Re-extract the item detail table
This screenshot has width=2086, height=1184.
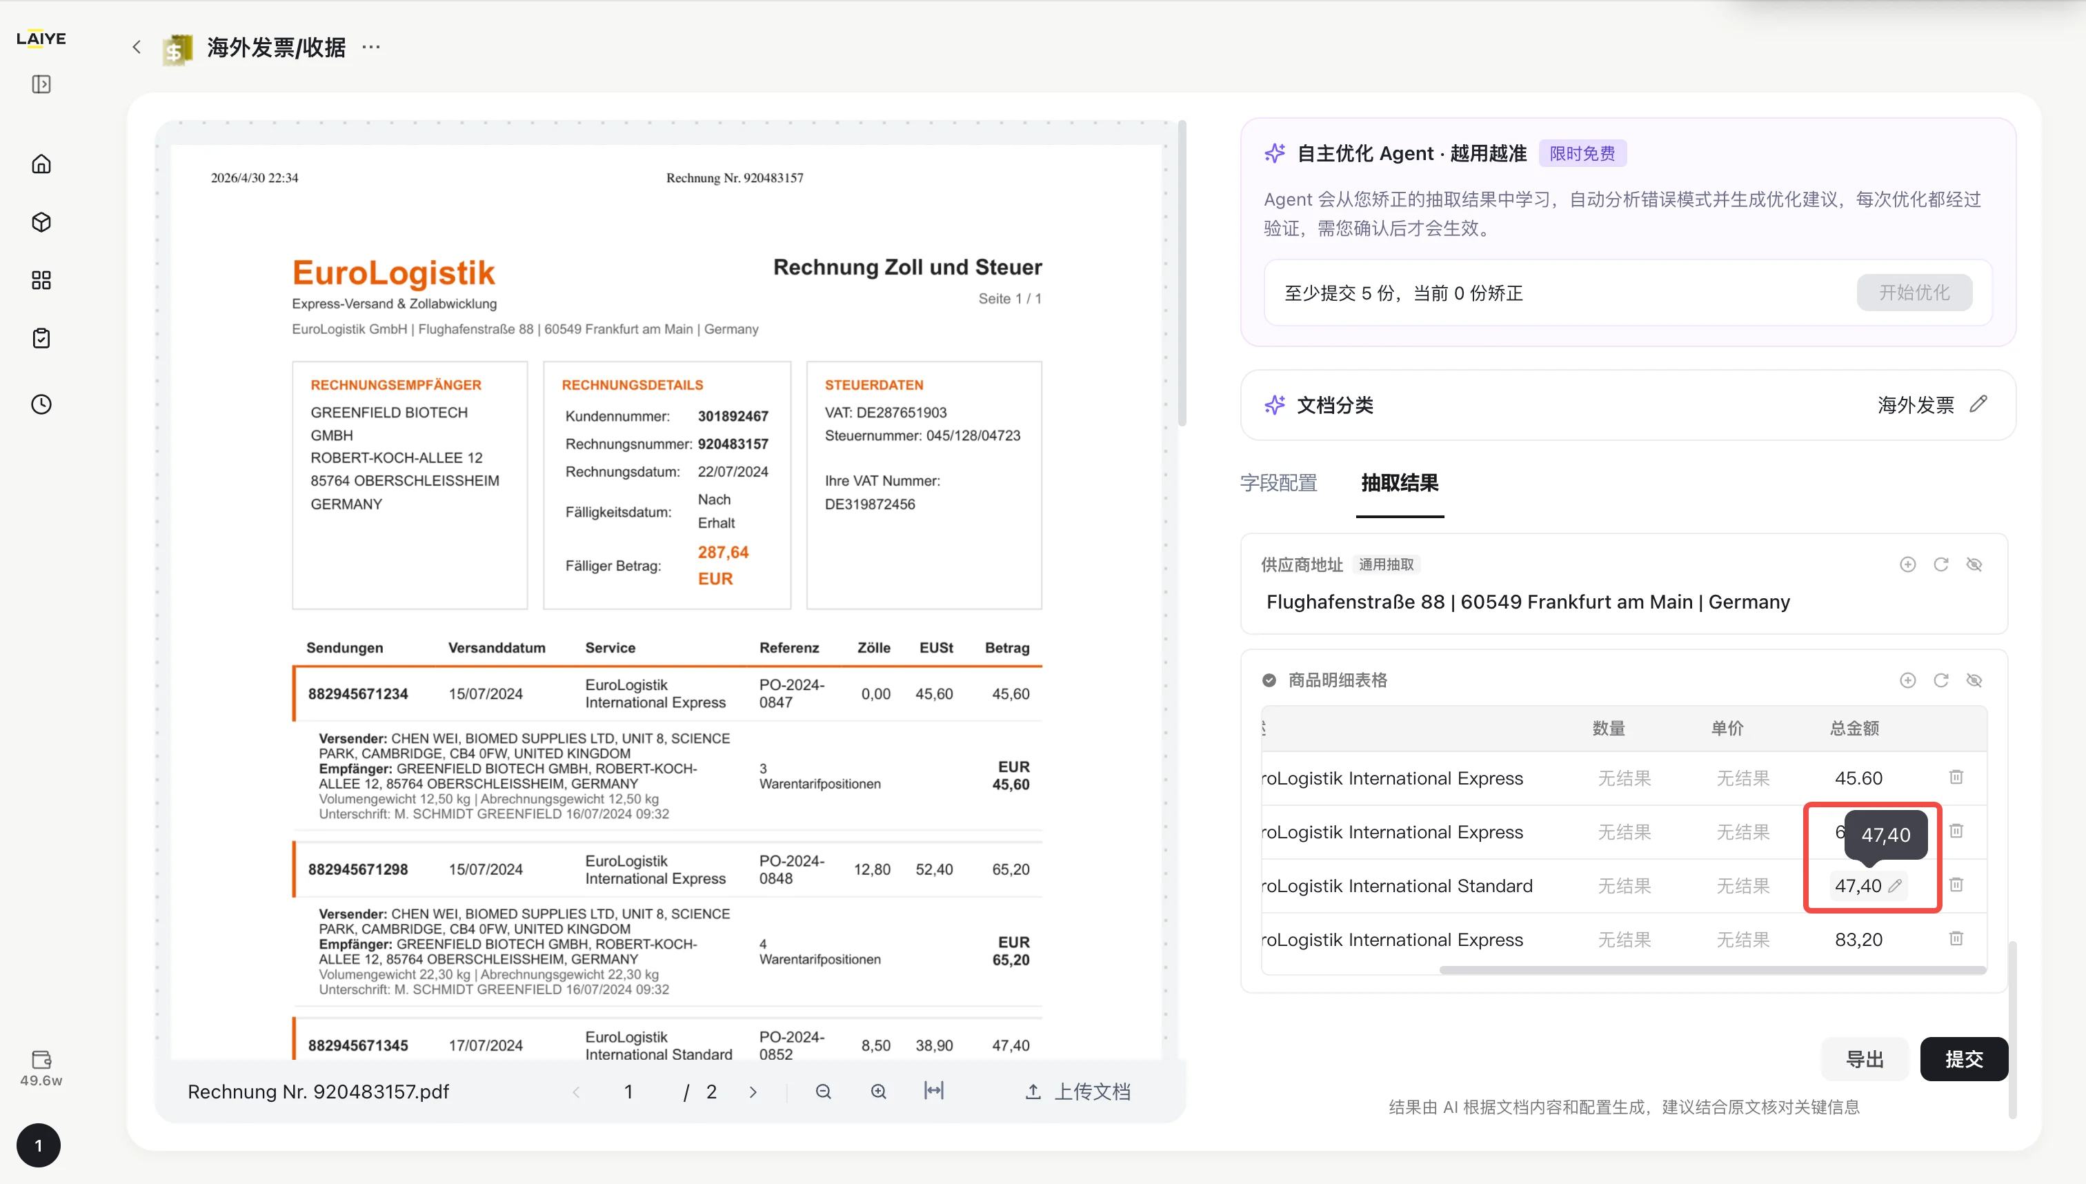coord(1941,680)
